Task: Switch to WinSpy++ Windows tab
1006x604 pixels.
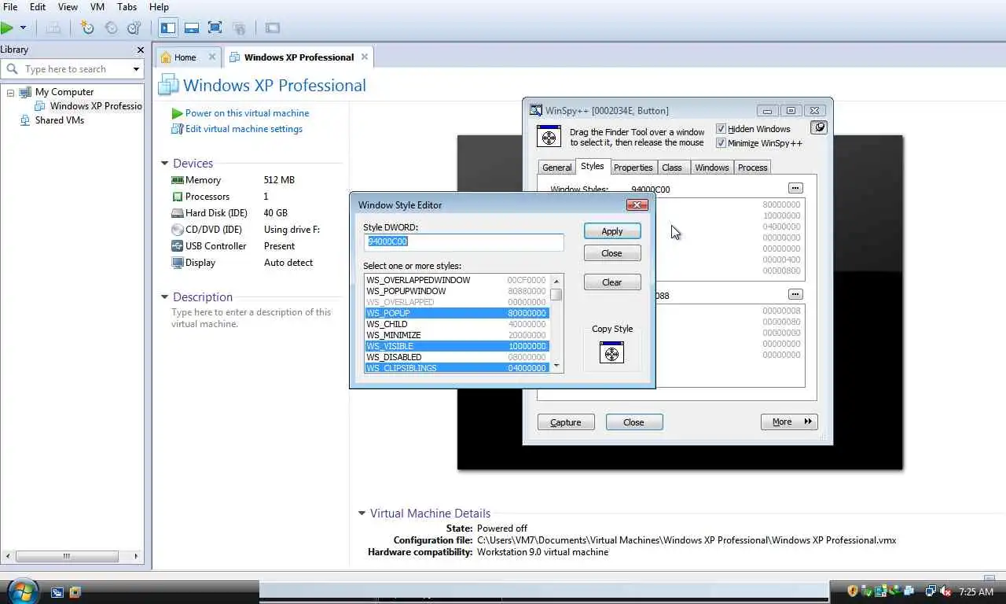Action: pos(712,168)
